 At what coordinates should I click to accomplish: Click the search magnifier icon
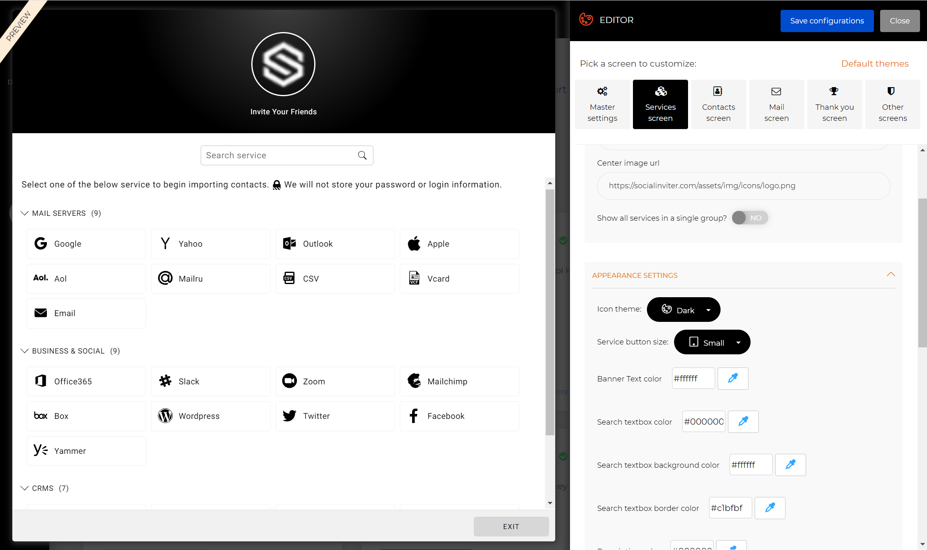click(x=362, y=155)
